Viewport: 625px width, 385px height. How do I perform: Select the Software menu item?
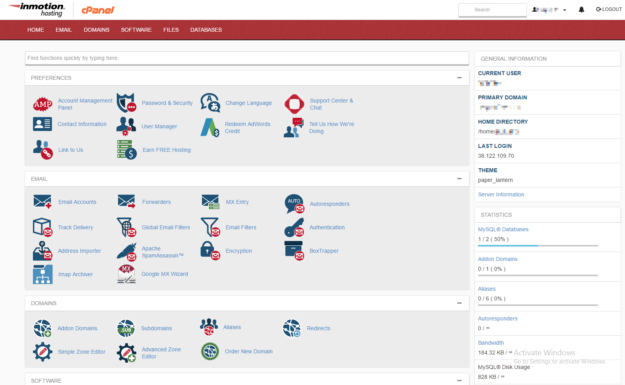[136, 30]
